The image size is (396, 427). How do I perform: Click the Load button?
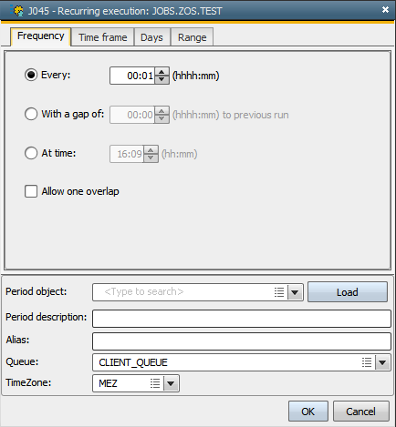348,292
